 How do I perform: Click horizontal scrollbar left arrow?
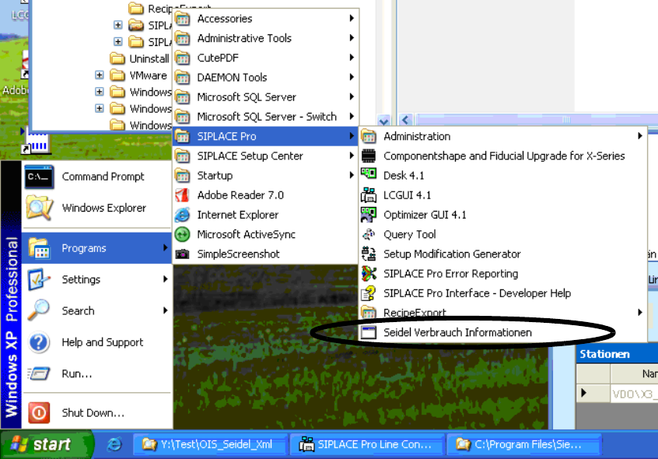(405, 120)
